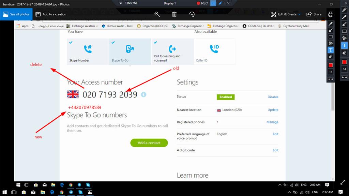Click the access number 020 7193 2039
349x196 pixels.
click(110, 95)
